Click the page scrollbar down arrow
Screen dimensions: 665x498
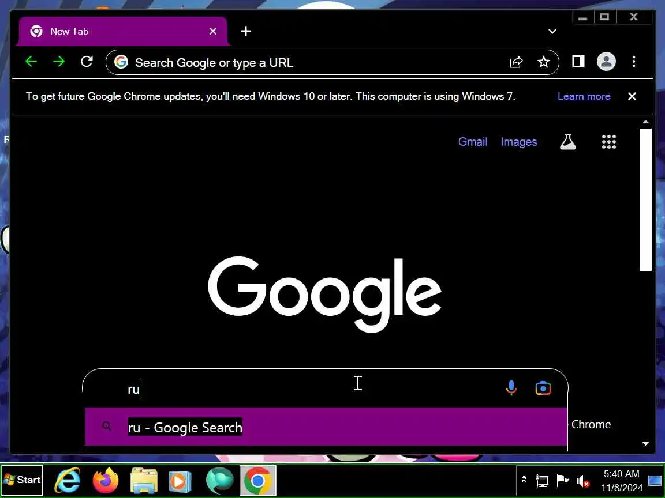point(645,444)
